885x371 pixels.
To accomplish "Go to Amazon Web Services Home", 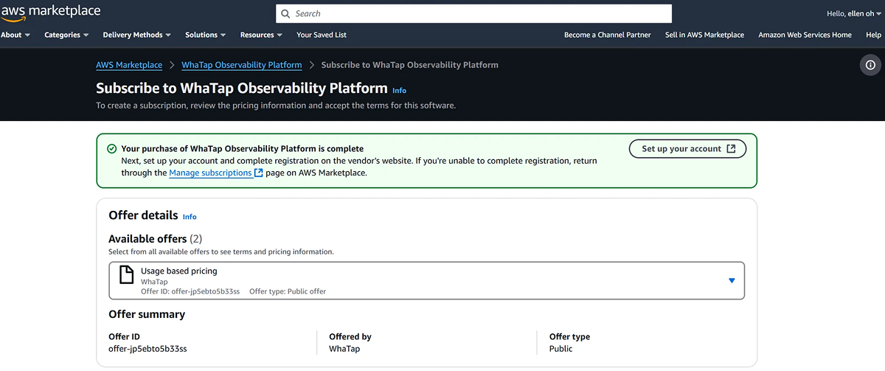I will click(805, 35).
